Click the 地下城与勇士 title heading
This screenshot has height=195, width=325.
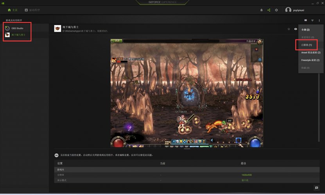pyautogui.click(x=70, y=27)
